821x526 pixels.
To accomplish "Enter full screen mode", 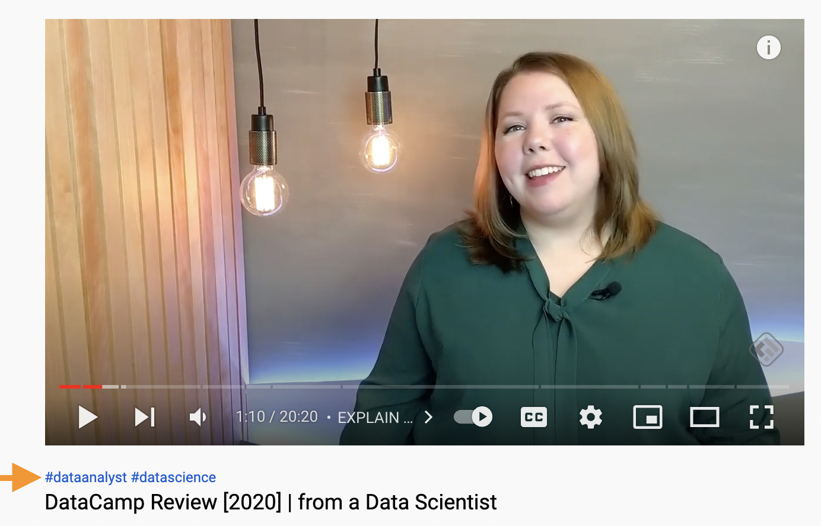I will tap(762, 417).
